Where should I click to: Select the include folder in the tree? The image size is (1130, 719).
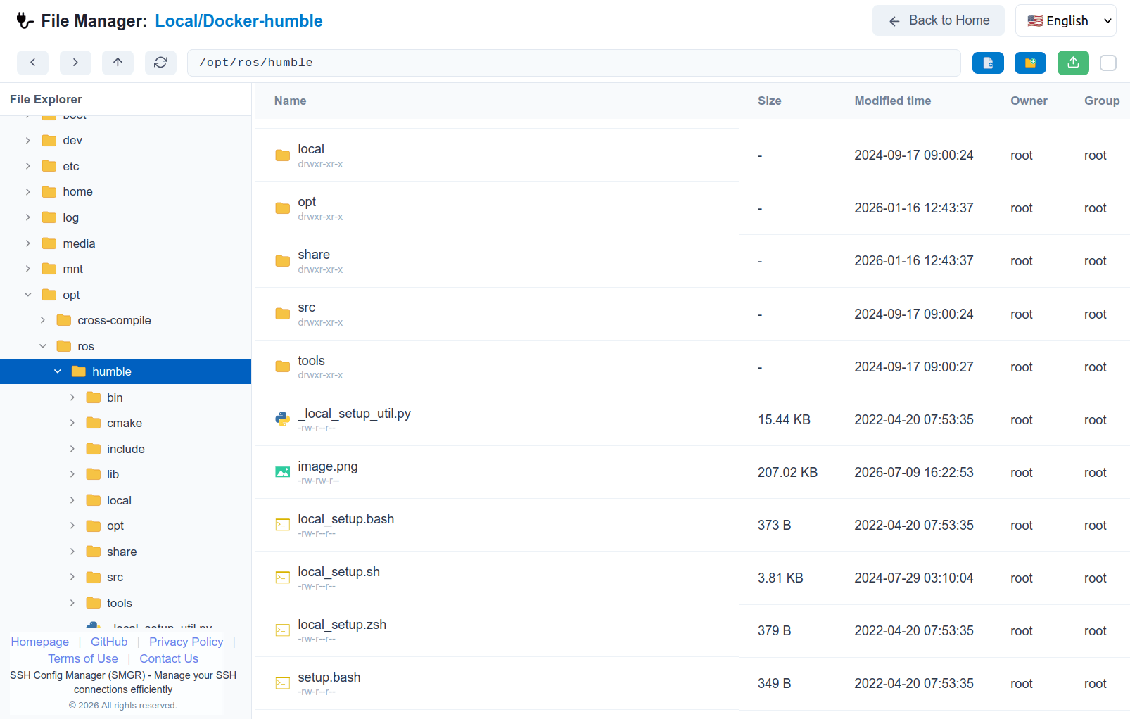pos(126,449)
